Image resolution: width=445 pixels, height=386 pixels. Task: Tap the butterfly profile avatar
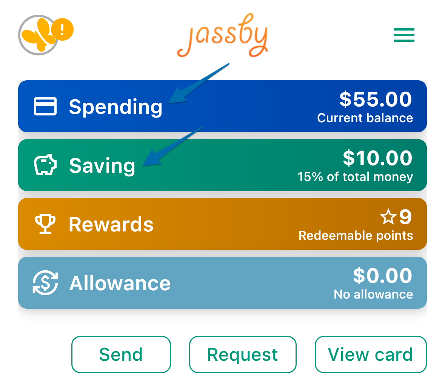coord(38,35)
